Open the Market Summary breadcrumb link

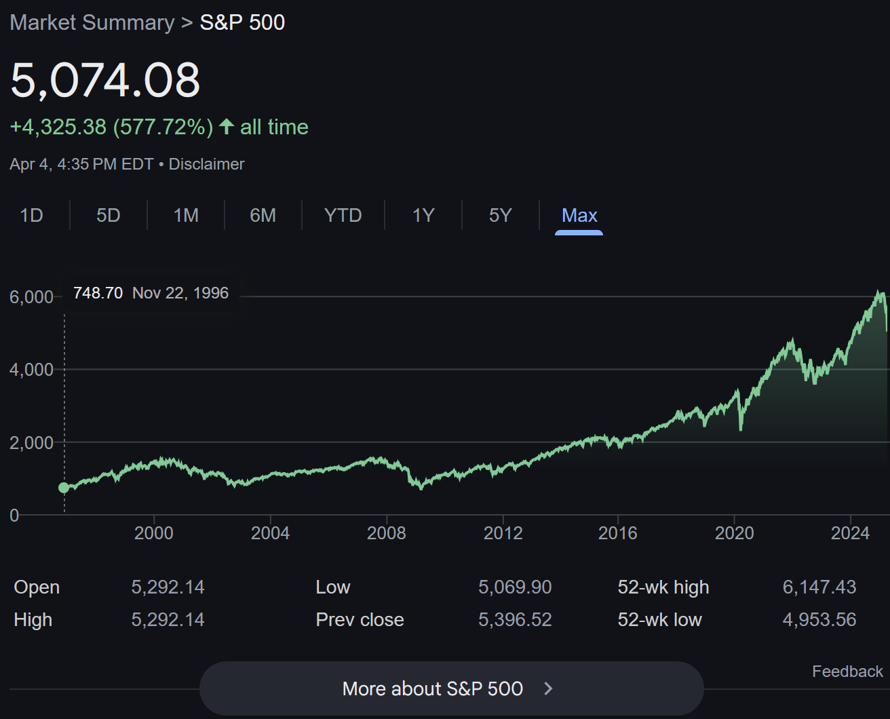coord(92,22)
